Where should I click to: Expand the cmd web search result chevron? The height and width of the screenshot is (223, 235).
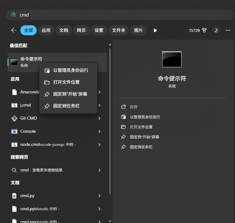point(100,170)
